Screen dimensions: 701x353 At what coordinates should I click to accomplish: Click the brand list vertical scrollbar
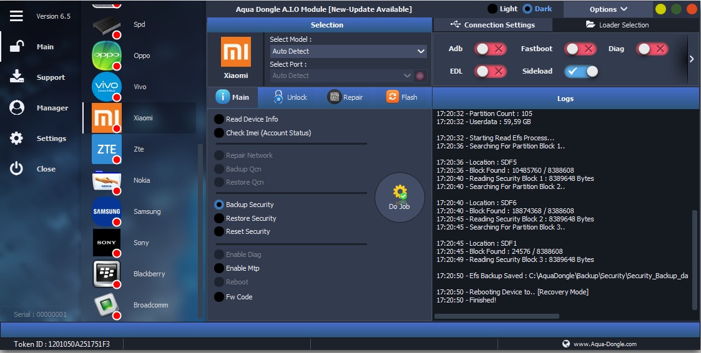pos(200,230)
